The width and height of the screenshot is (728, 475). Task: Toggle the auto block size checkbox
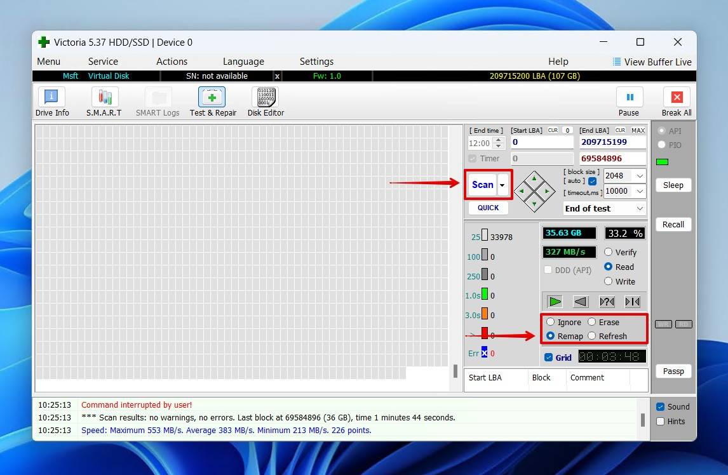point(593,182)
